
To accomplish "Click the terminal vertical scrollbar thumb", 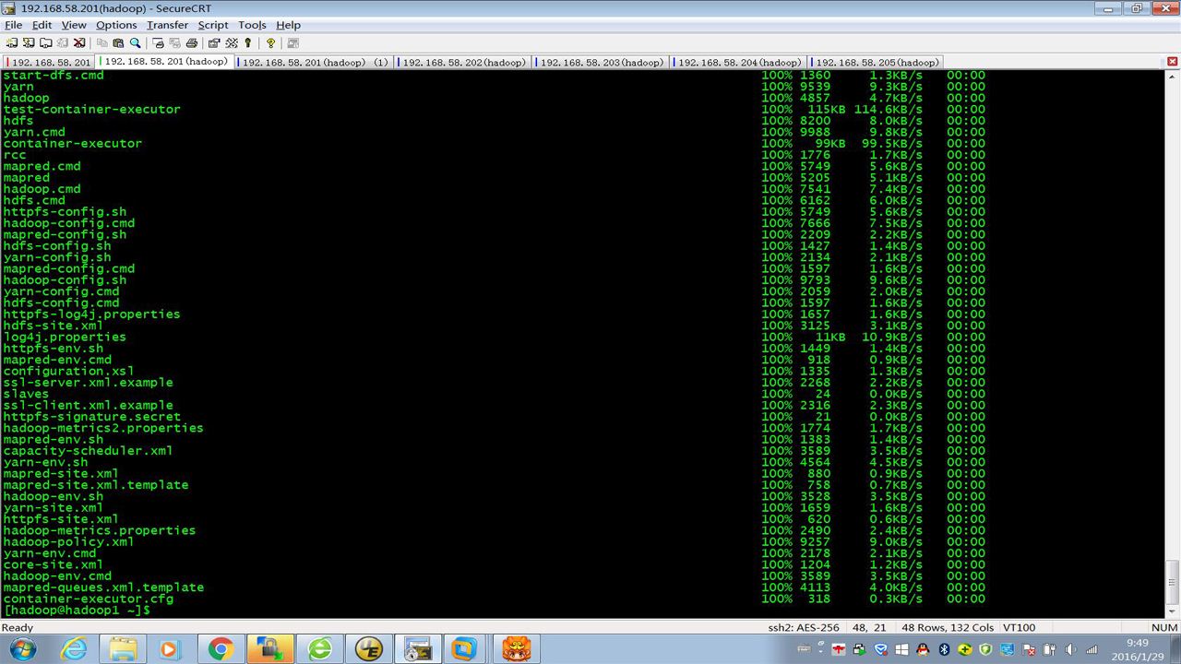I will (x=1173, y=580).
